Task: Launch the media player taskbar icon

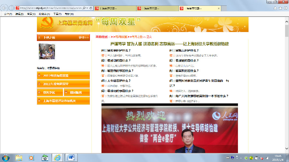Action: (x=31, y=158)
